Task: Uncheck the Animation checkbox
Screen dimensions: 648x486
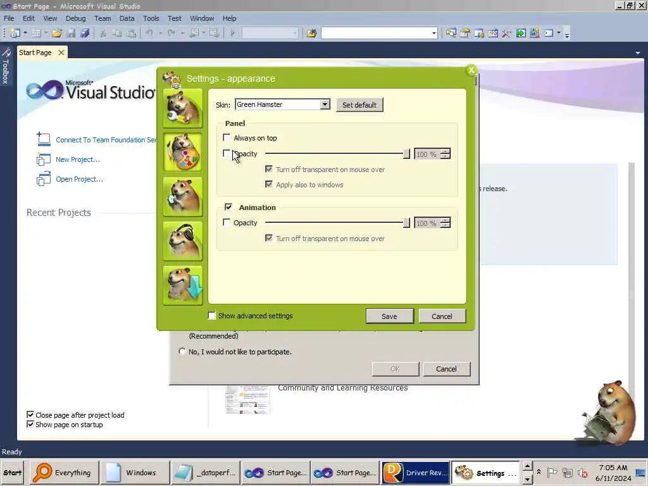Action: point(228,207)
